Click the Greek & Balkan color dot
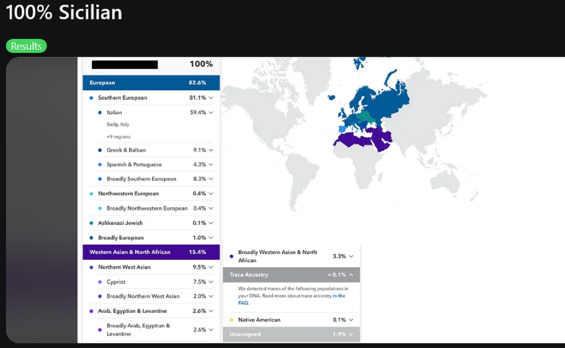 click(x=100, y=150)
